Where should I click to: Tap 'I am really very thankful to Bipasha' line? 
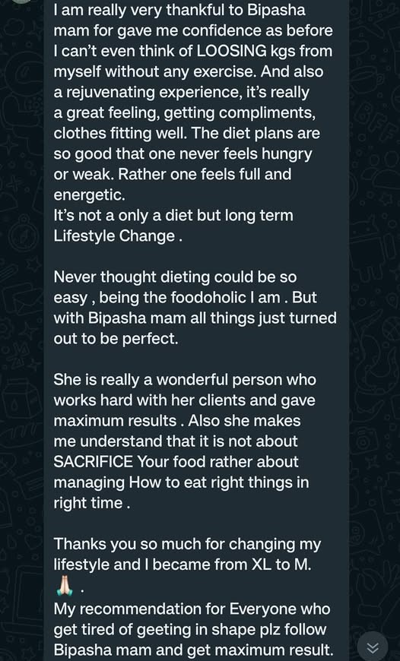click(x=179, y=10)
